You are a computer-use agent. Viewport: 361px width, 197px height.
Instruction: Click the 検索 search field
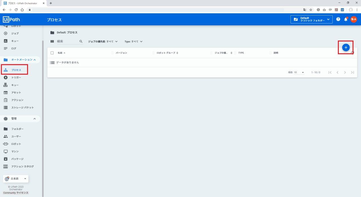[67, 41]
